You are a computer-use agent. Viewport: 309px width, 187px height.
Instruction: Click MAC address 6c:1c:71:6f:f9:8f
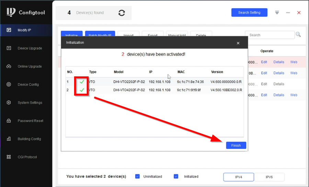click(189, 90)
